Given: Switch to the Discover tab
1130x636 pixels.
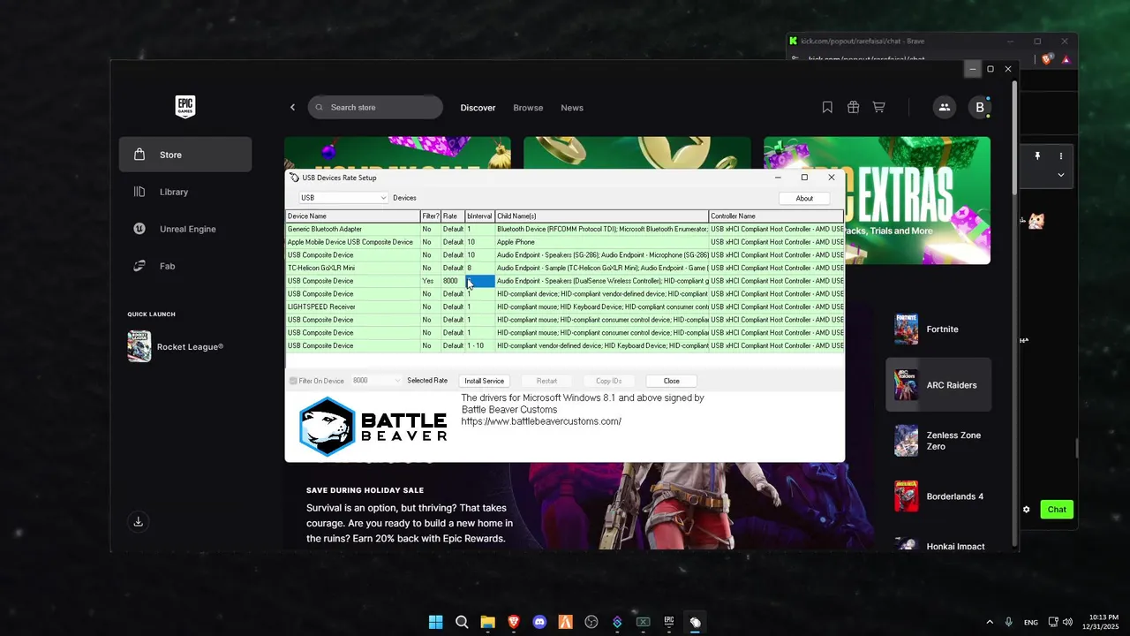Looking at the screenshot, I should [478, 108].
